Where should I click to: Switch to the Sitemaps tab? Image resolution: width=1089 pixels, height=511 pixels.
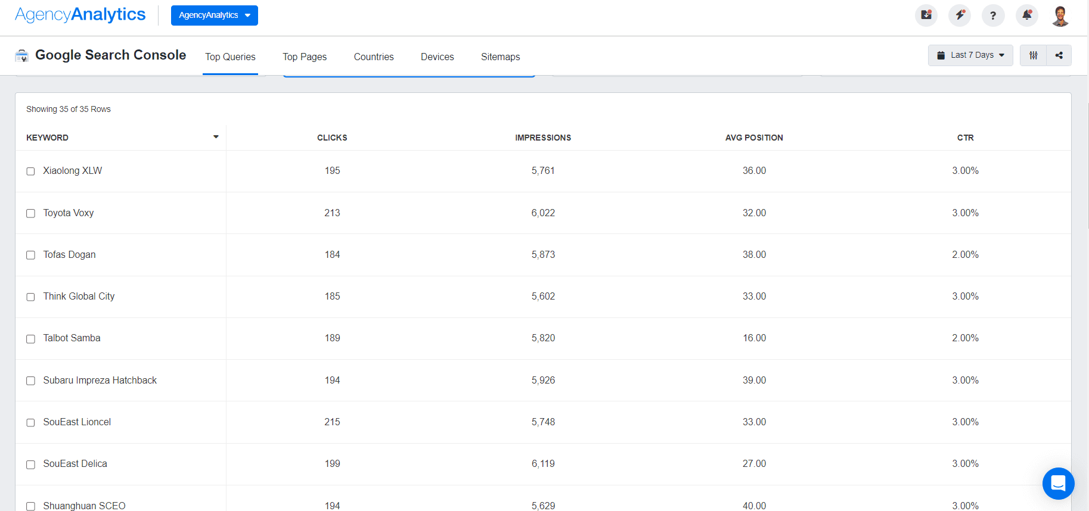500,57
